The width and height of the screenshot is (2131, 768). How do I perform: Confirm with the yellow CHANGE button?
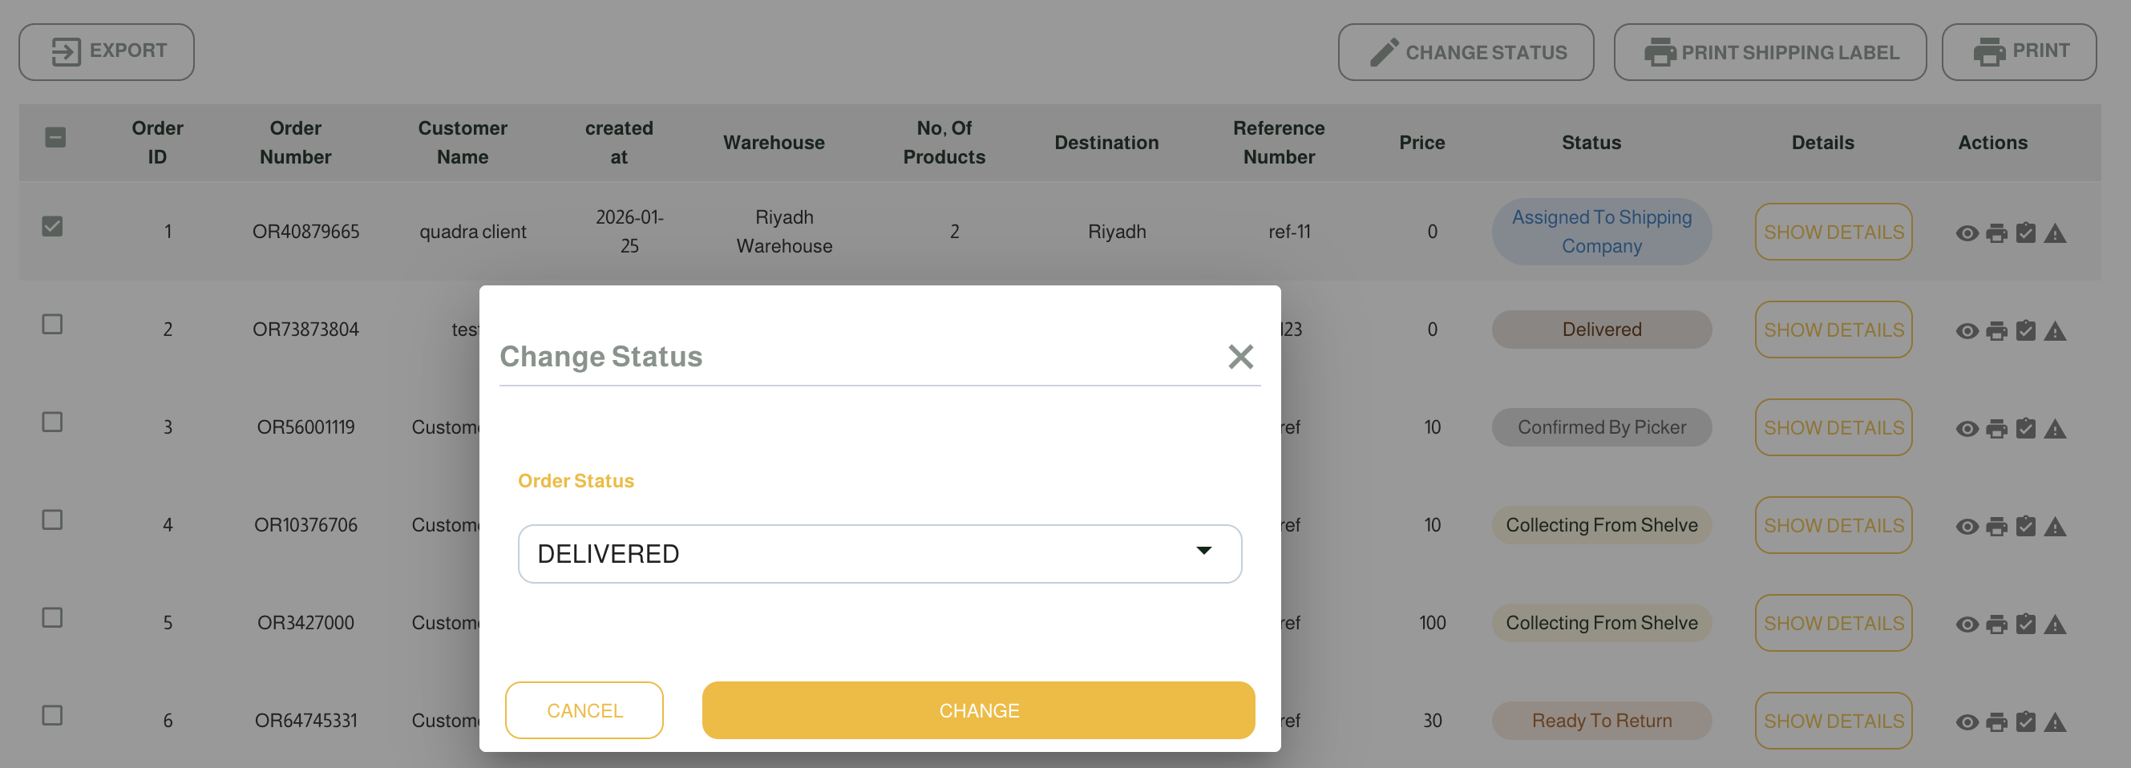[x=978, y=710]
